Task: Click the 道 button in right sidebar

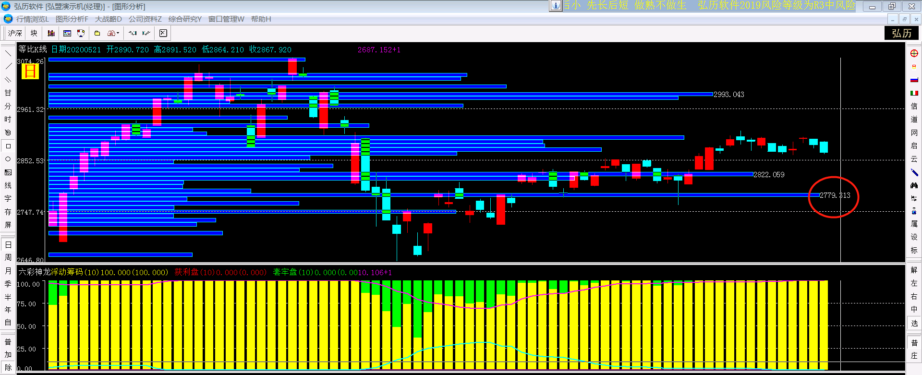Action: coord(914,120)
